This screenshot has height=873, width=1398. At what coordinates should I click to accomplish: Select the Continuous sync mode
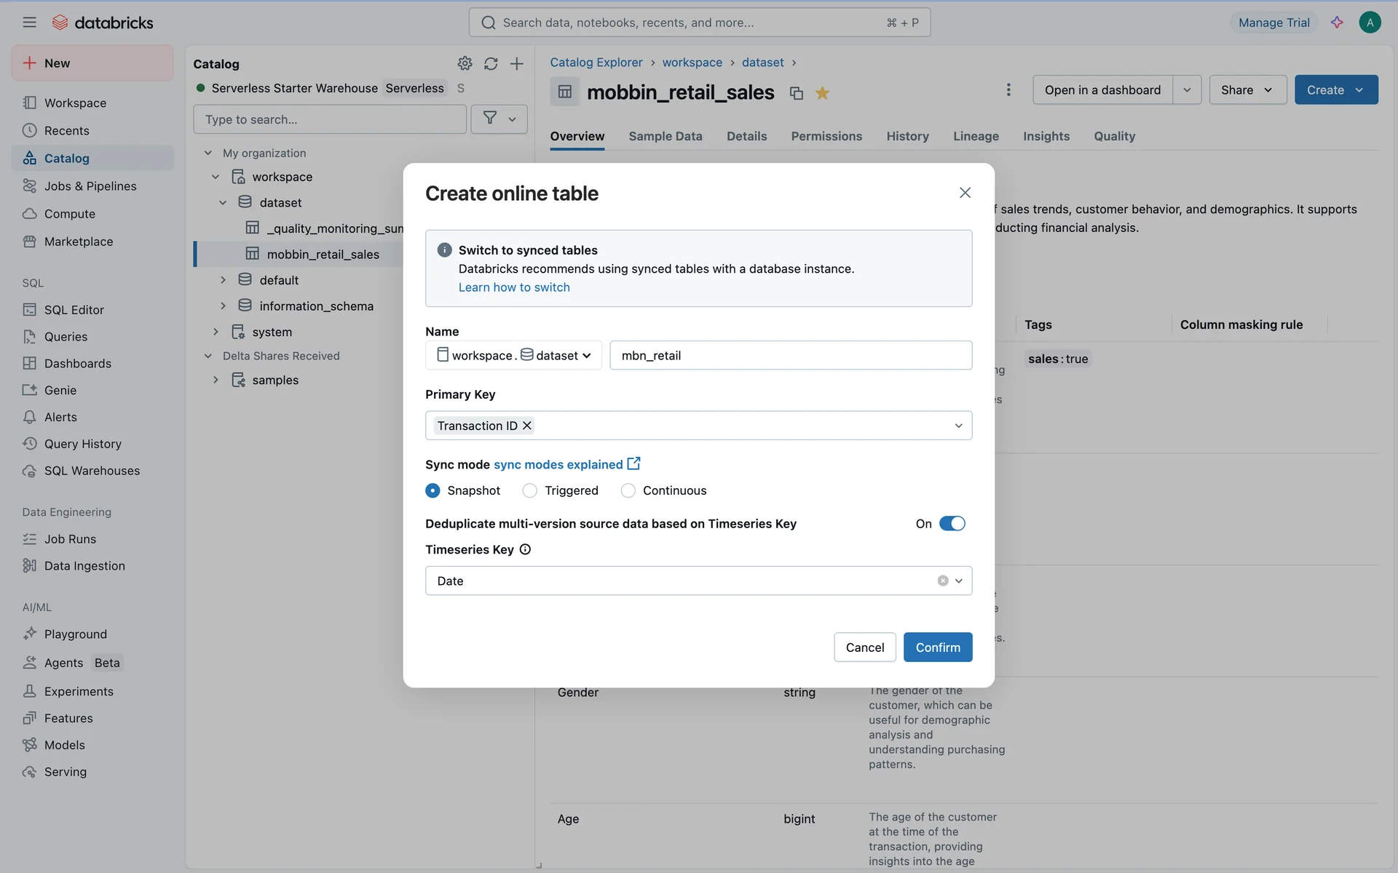[x=628, y=490]
